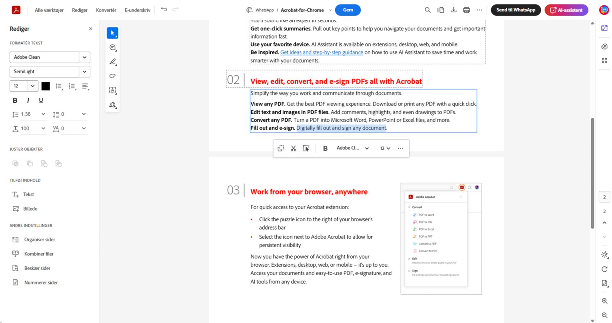This screenshot has height=323, width=612.
Task: Click the WhatsApp breadcrumb location
Action: click(x=265, y=10)
